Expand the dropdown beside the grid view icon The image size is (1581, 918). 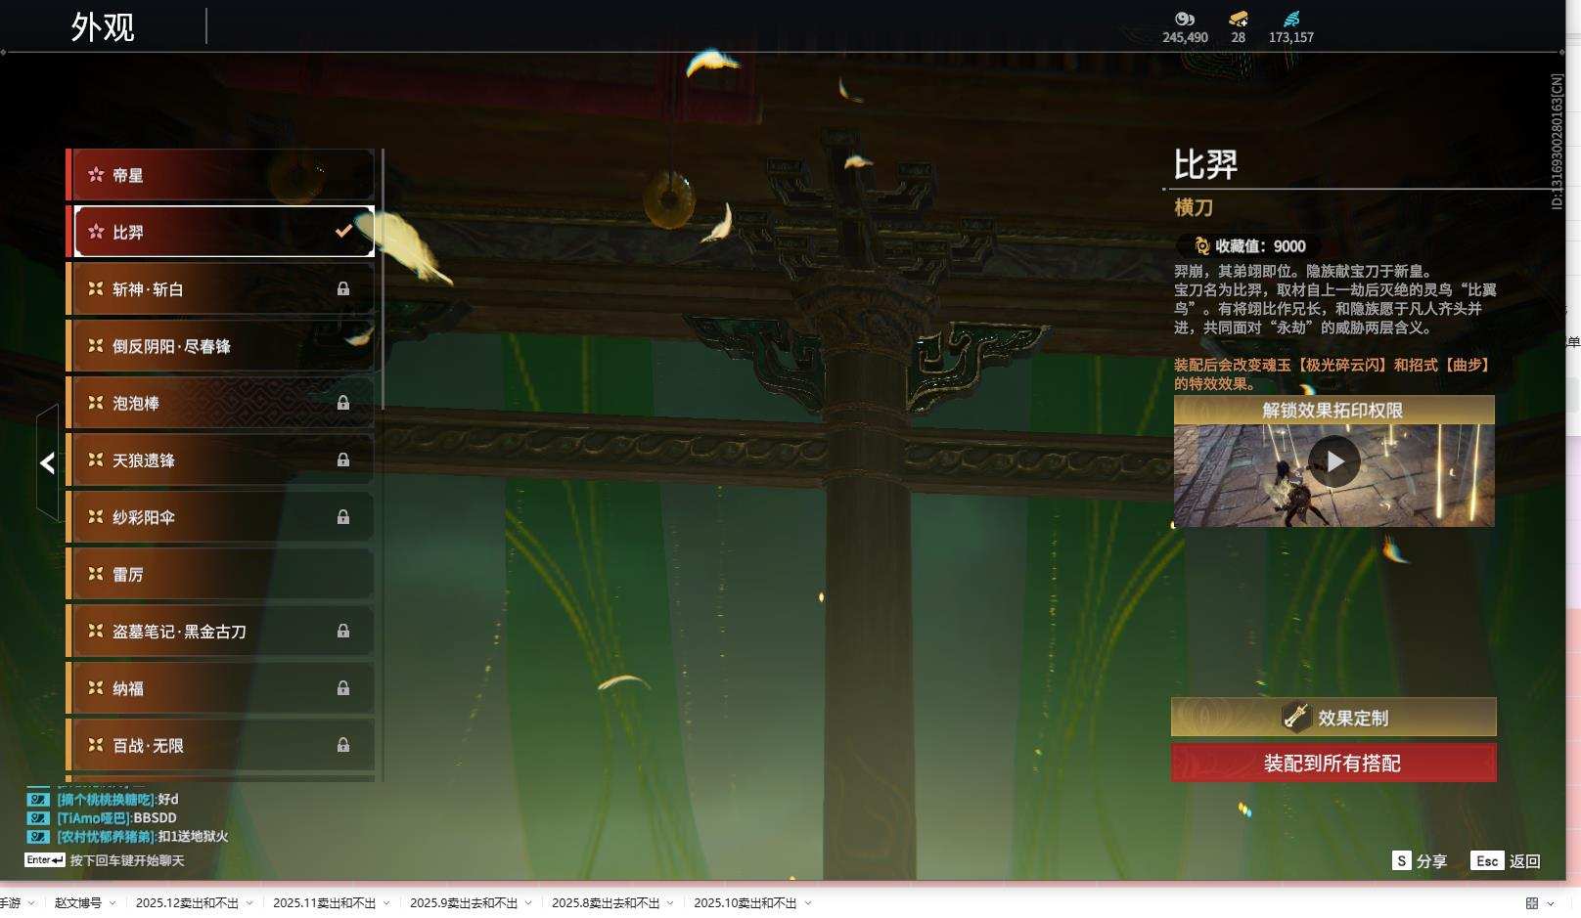tap(1551, 903)
